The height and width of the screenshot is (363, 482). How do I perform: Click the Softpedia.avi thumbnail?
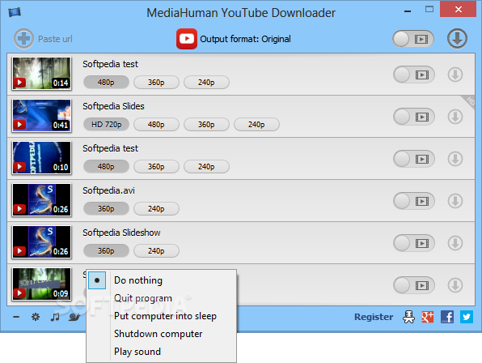click(x=41, y=200)
